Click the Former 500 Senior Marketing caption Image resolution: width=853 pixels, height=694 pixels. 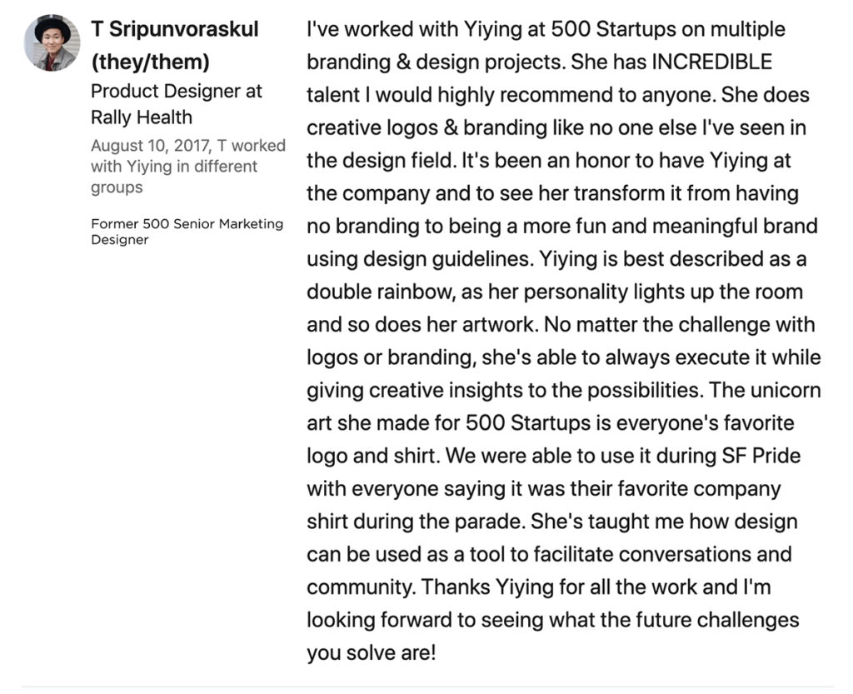pyautogui.click(x=187, y=224)
